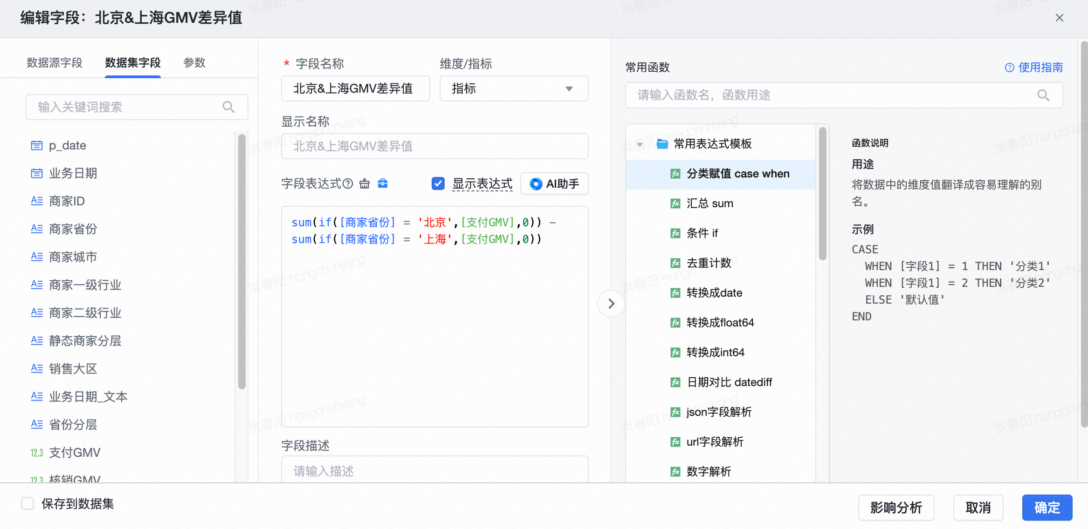Open the 使用指南 usage guide link
Screen dimensions: 1088x529
1034,68
